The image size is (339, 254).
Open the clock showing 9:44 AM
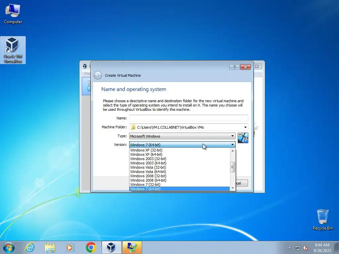click(x=322, y=247)
